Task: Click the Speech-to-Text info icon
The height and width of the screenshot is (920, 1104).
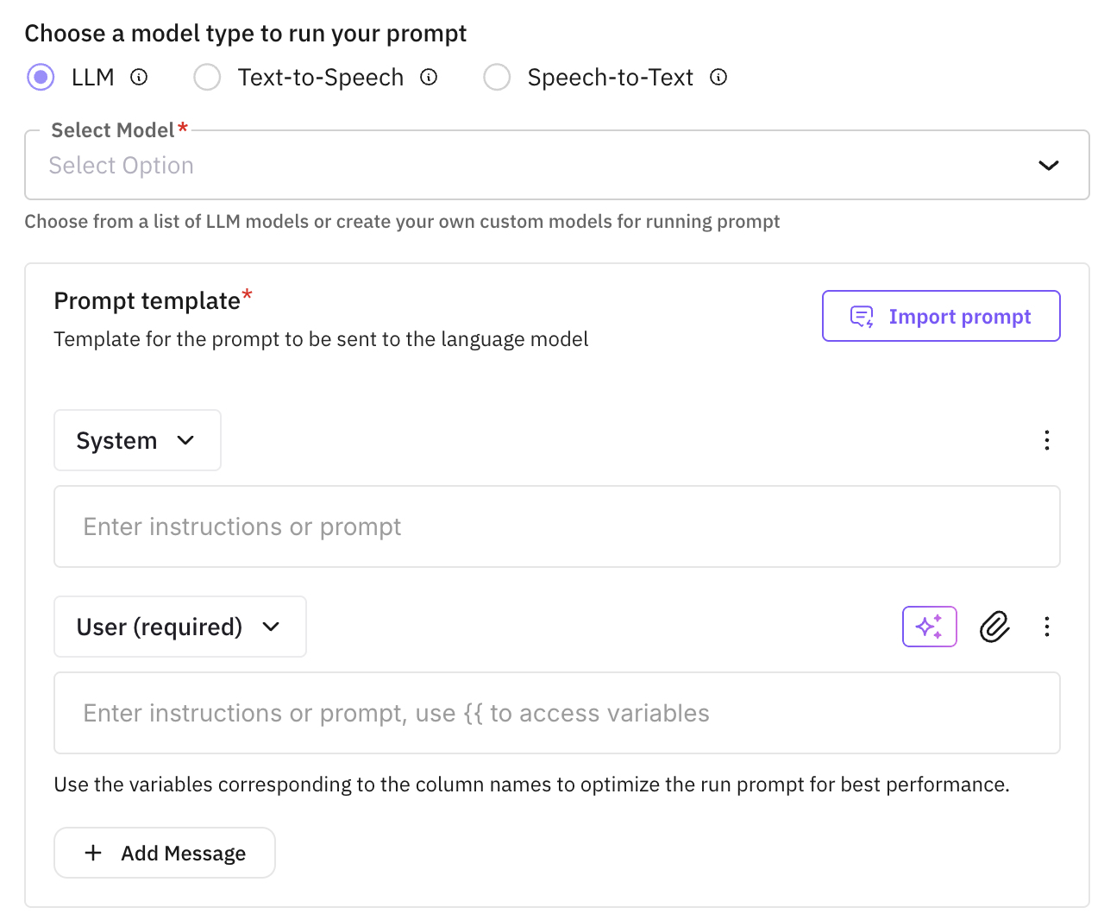Action: tap(718, 78)
